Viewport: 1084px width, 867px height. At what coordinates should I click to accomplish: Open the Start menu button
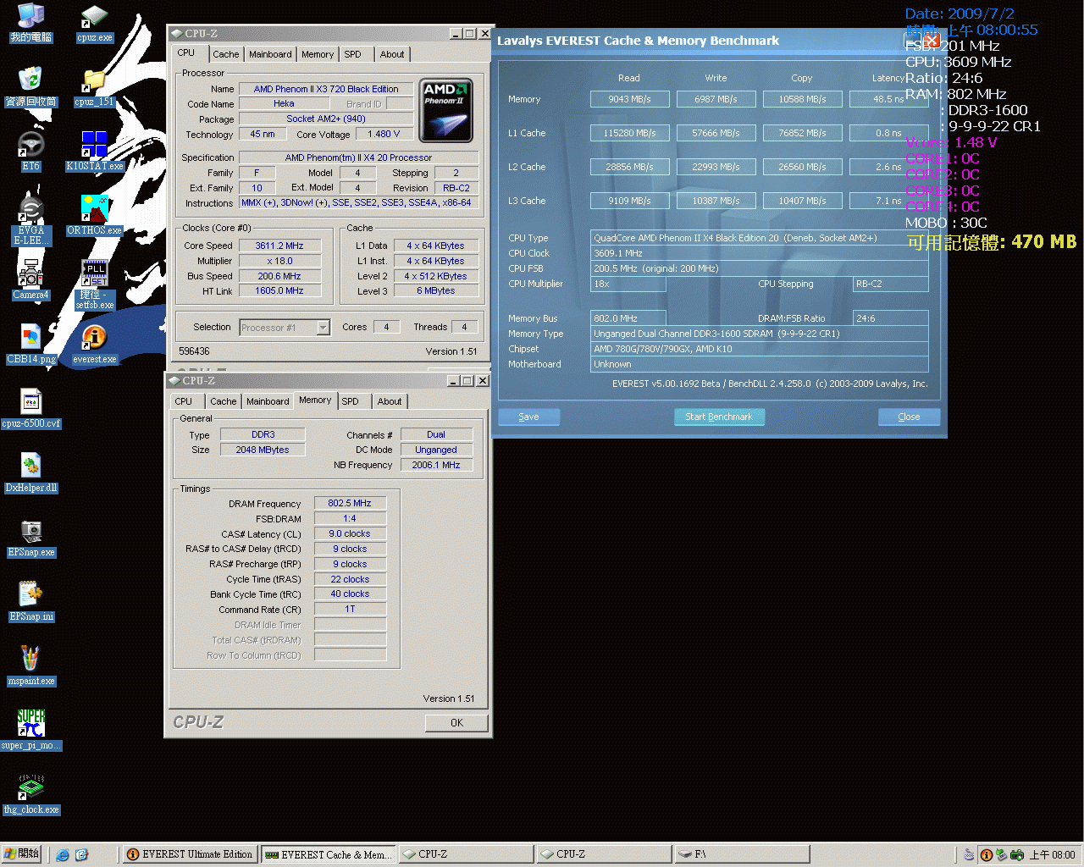coord(21,854)
